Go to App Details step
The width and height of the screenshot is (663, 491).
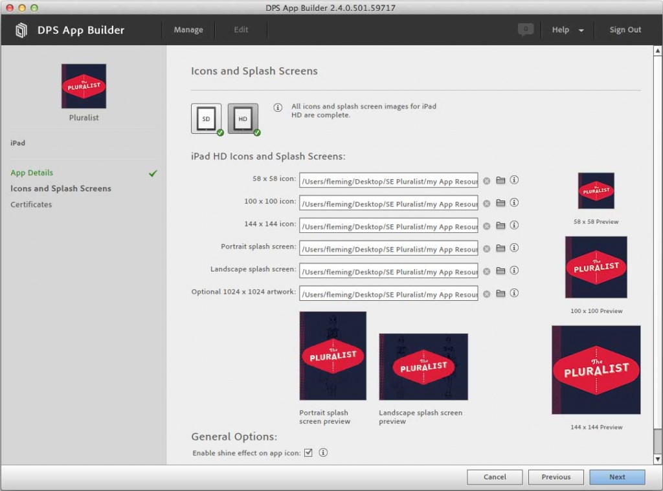(x=32, y=173)
